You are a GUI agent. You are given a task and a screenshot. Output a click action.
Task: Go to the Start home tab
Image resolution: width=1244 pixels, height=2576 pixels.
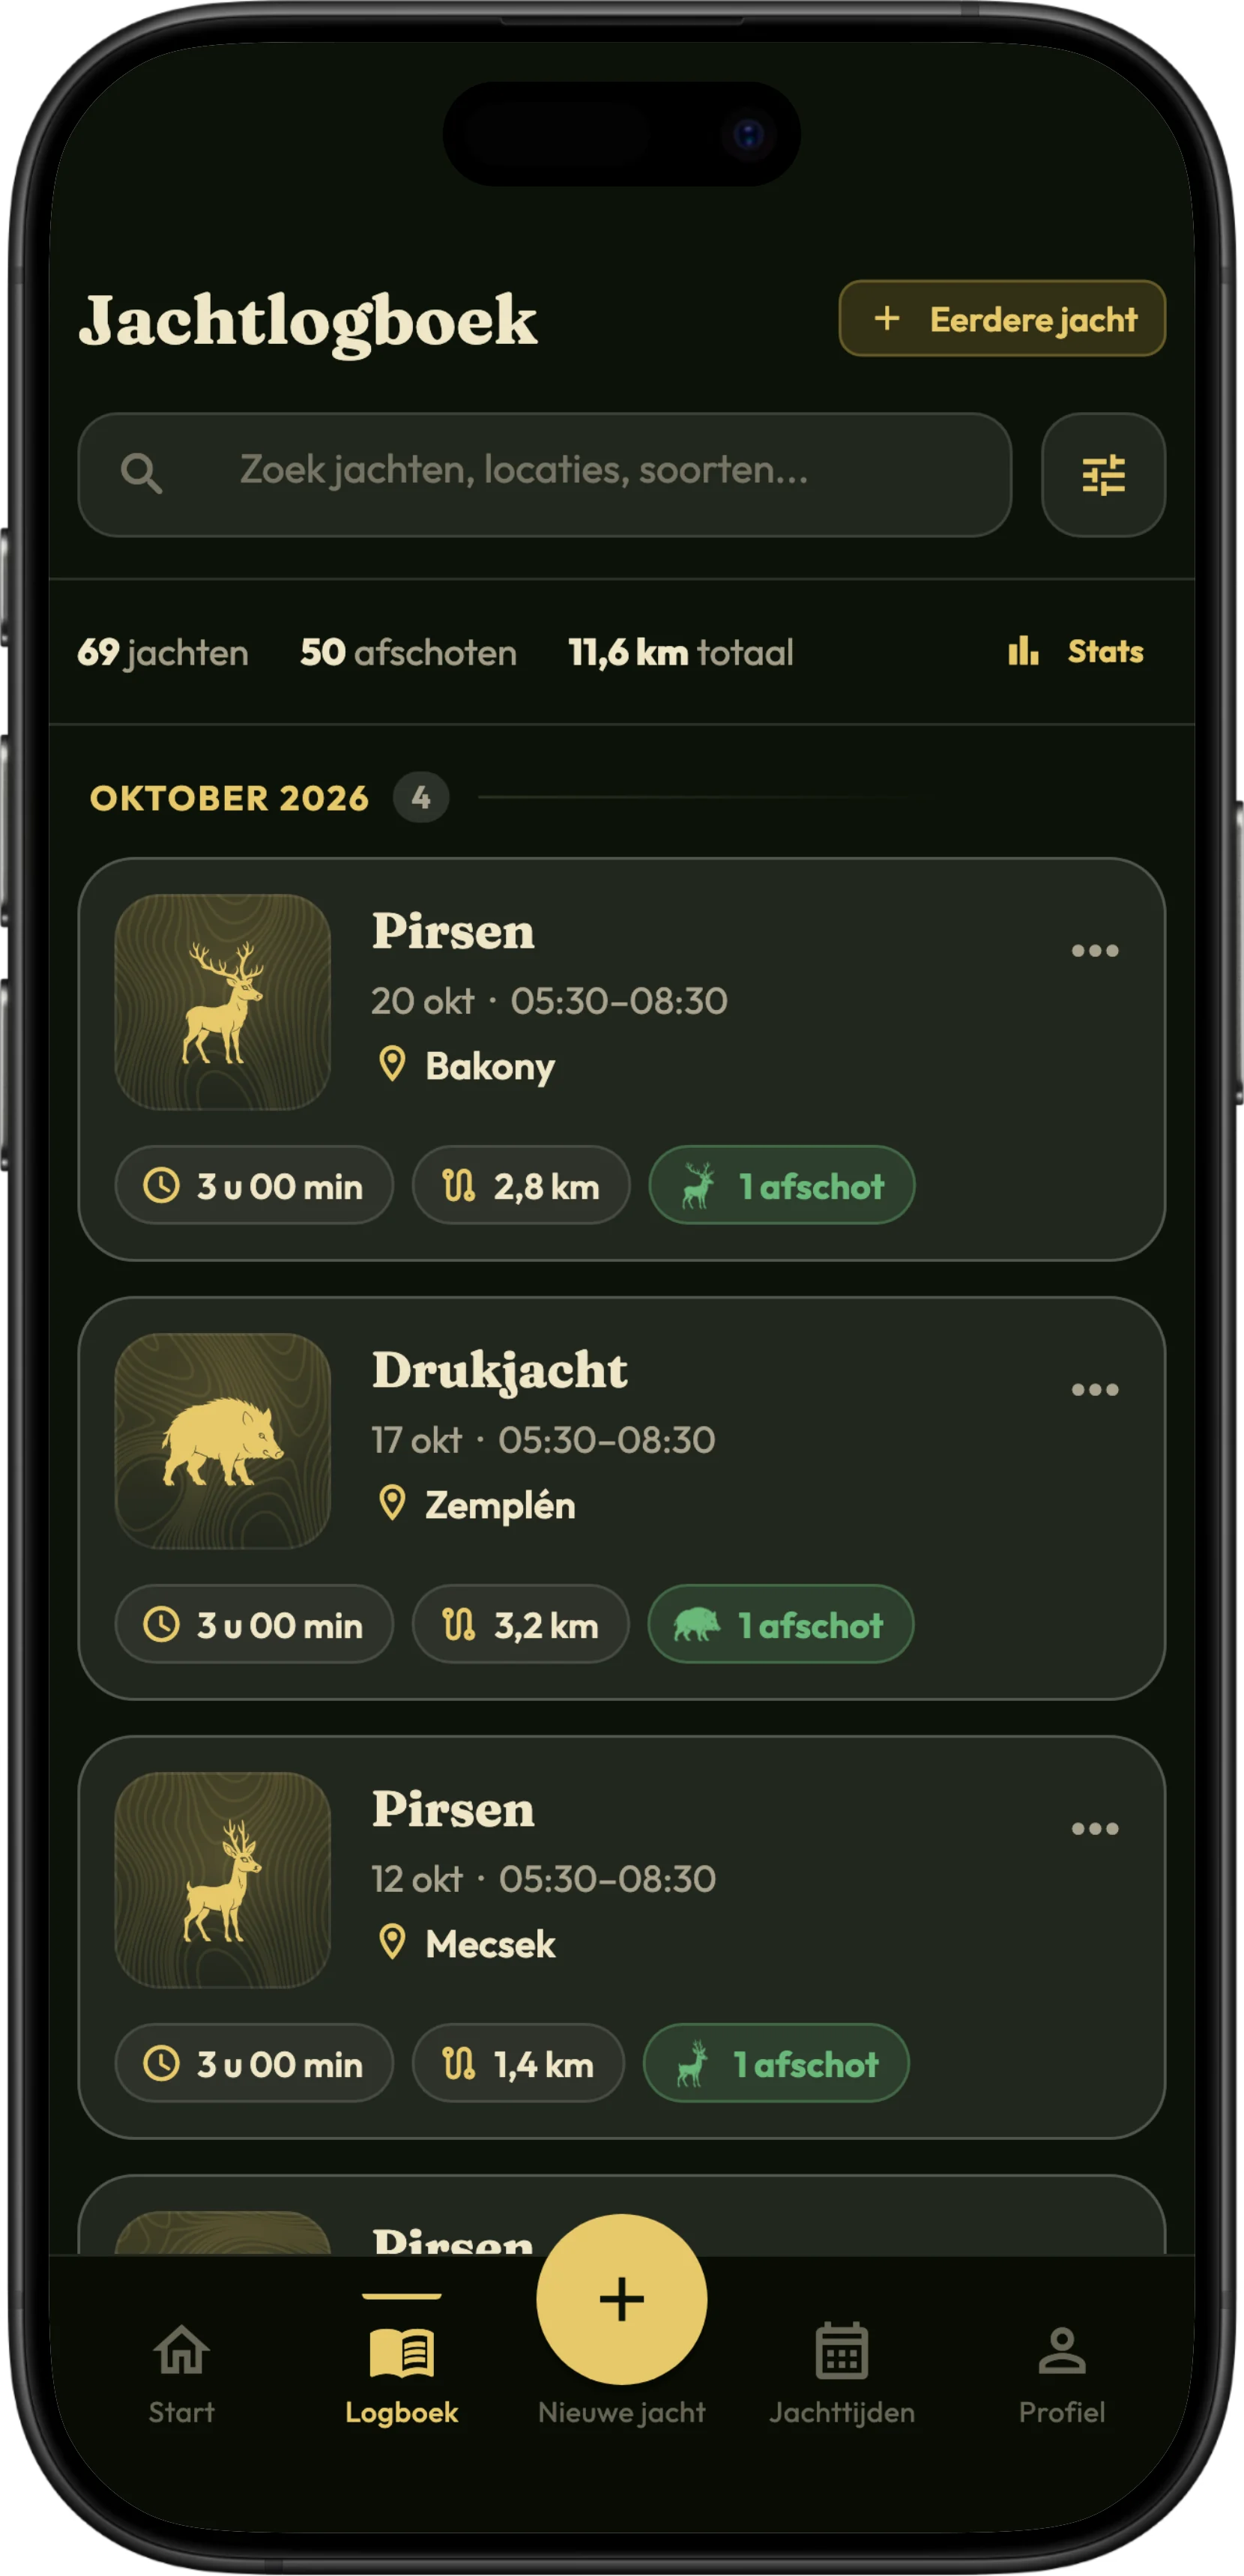point(181,2374)
